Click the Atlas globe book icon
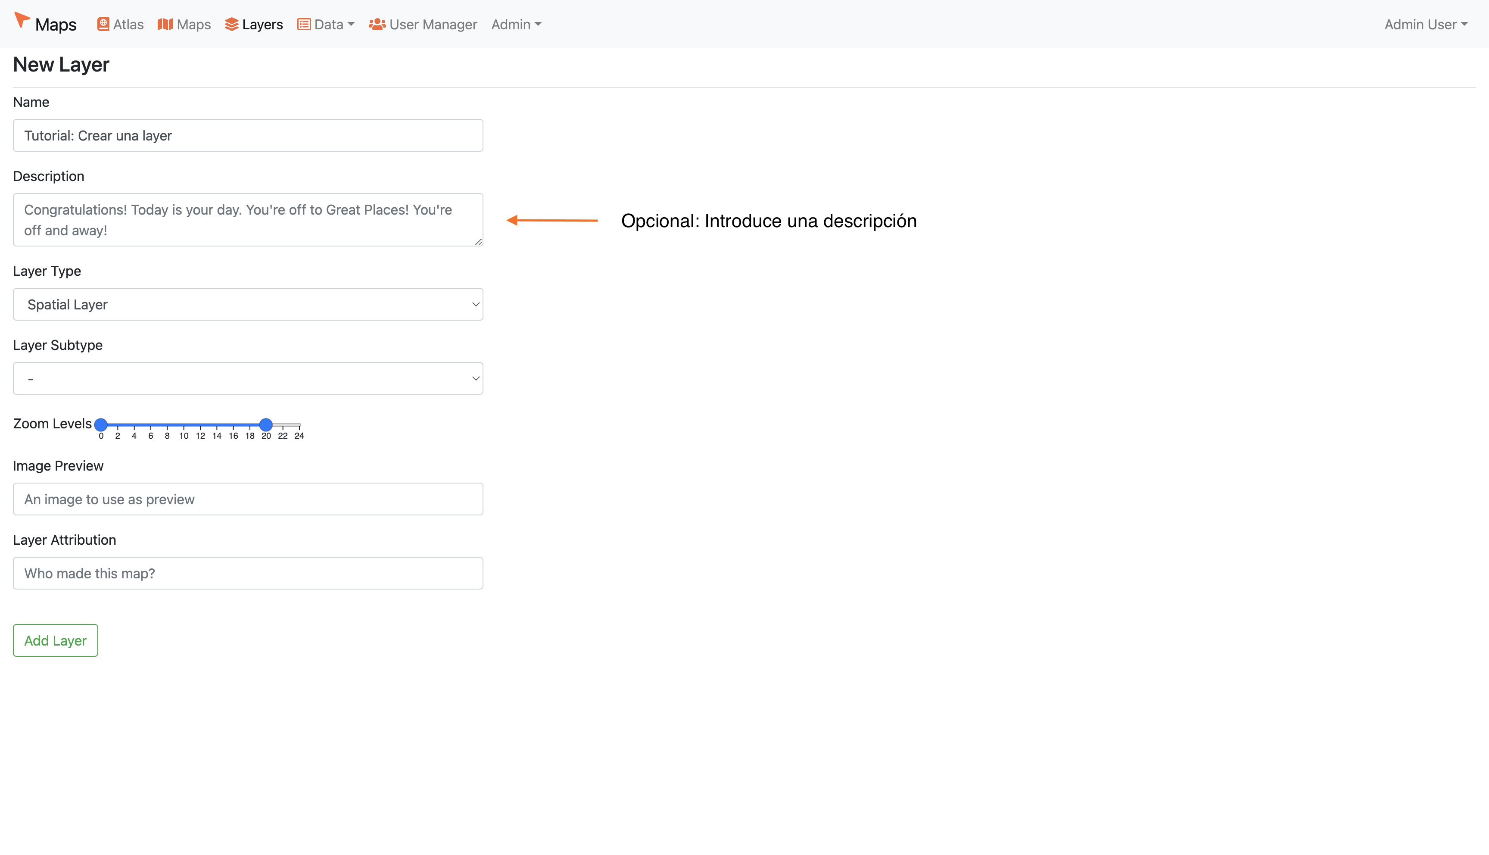Viewport: 1489px width, 855px height. (x=103, y=24)
